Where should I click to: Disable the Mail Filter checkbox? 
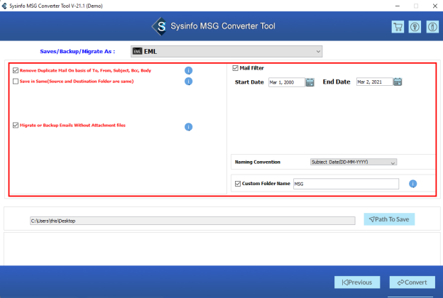click(x=236, y=69)
